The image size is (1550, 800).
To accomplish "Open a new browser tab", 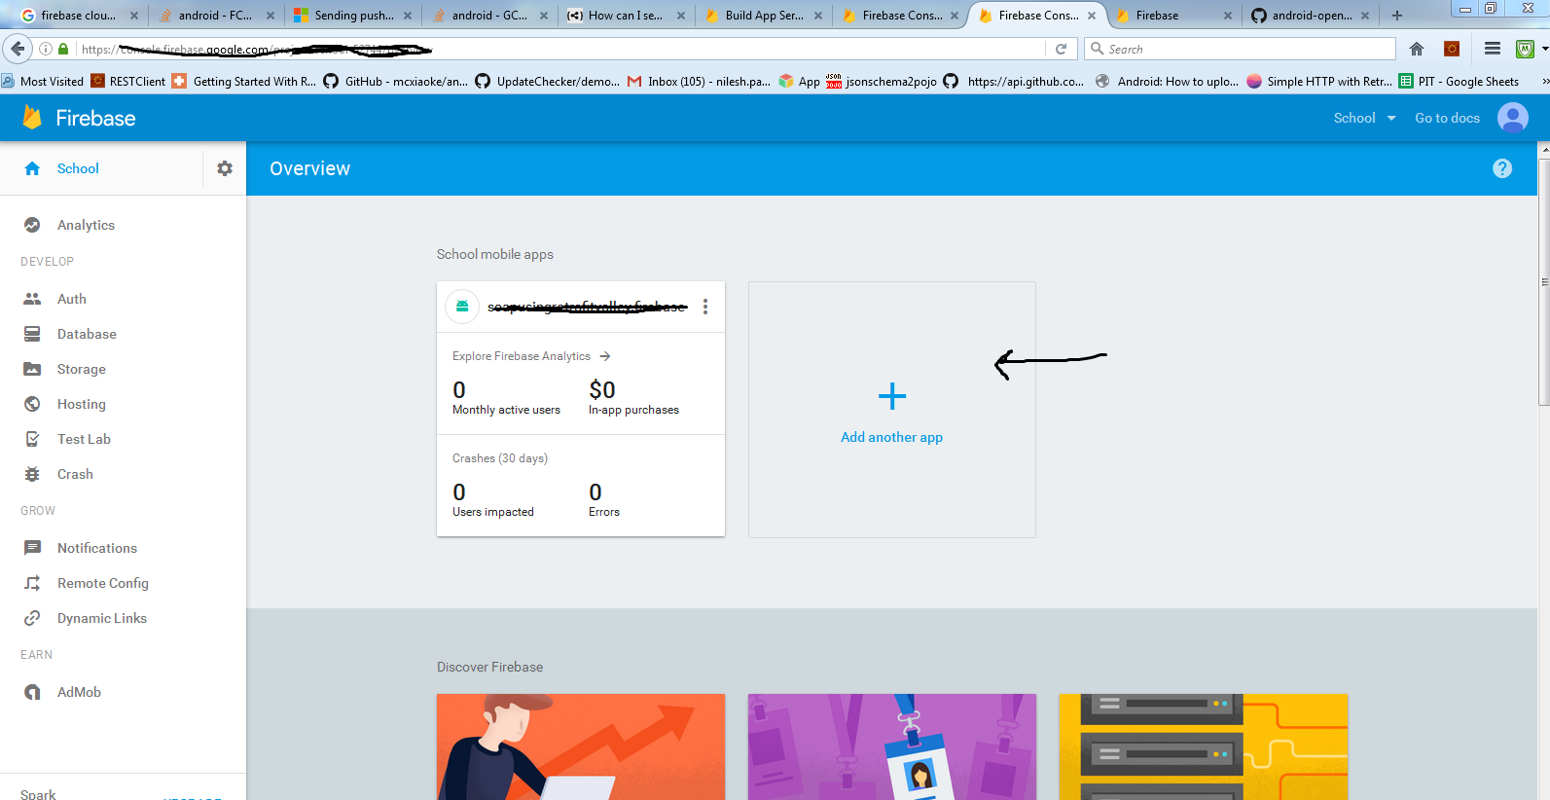I will (x=1397, y=15).
